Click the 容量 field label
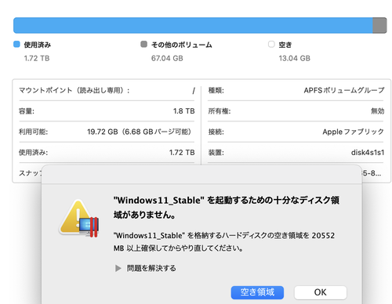392x304 pixels. tap(27, 111)
